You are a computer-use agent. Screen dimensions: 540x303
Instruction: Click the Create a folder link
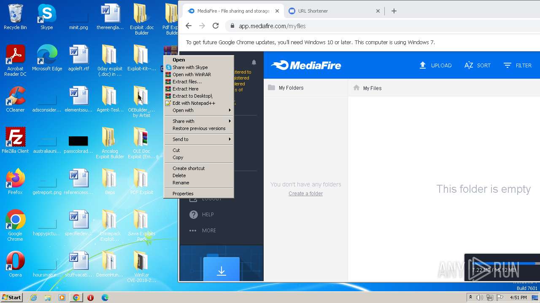(306, 194)
